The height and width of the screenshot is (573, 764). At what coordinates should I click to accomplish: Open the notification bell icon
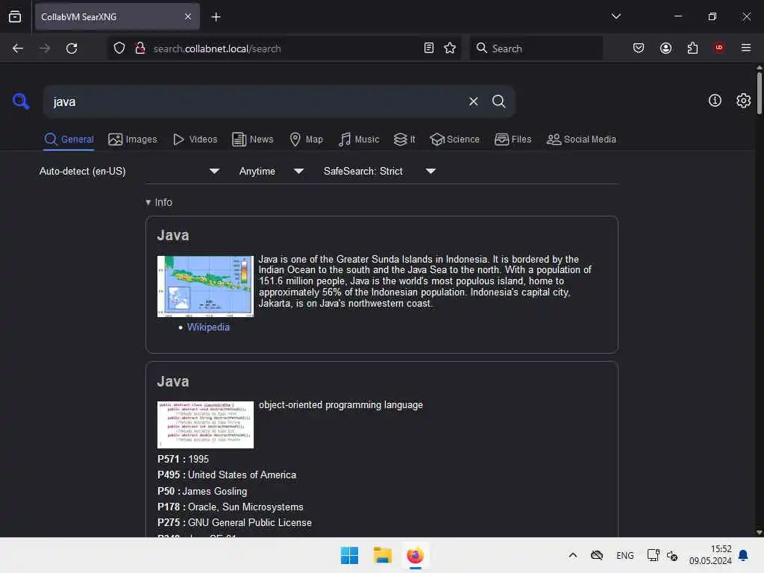pos(743,555)
